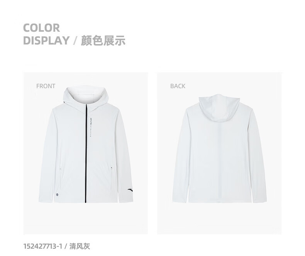Click the COLOR heading text

pos(41,28)
